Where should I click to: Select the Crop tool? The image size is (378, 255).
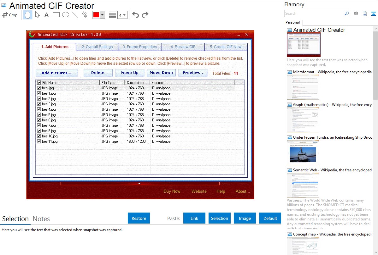click(x=10, y=15)
